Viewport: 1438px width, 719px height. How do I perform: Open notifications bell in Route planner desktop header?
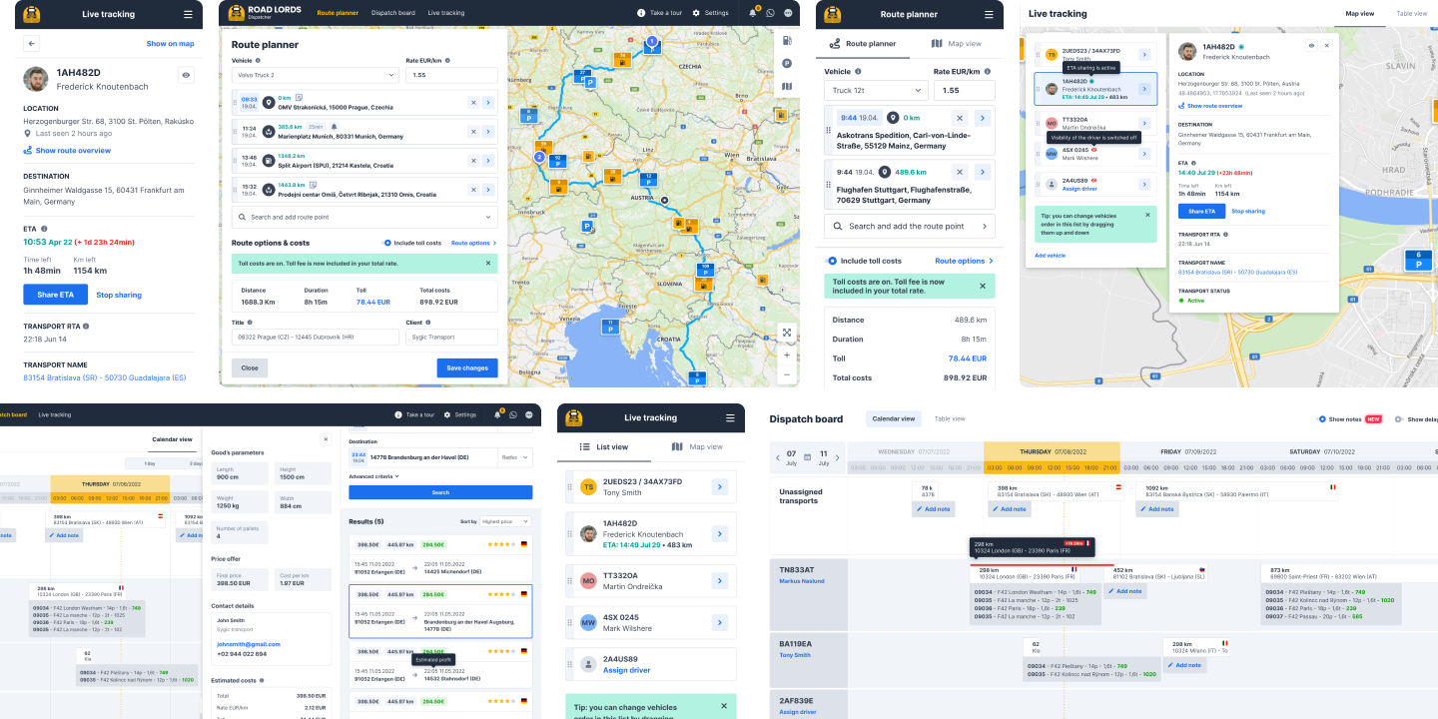752,13
